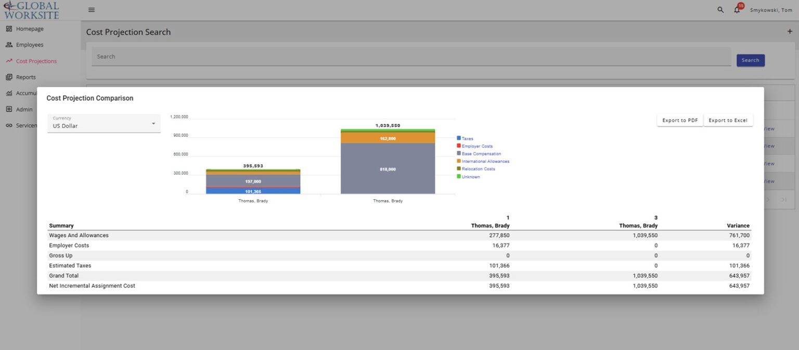Toggle Unknown legend green swatch

click(x=459, y=176)
